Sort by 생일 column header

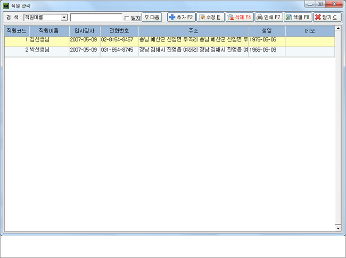(267, 31)
